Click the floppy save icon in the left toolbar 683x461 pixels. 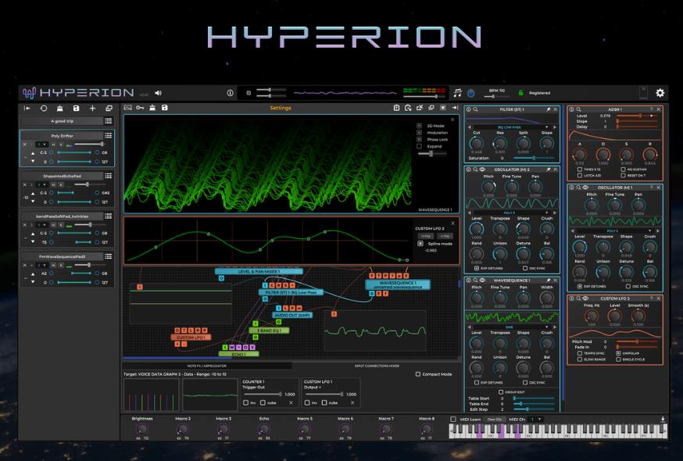pyautogui.click(x=76, y=108)
